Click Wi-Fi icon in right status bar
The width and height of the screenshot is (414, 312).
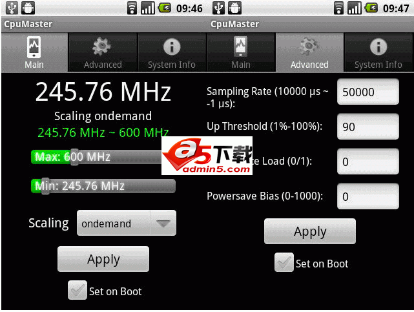pyautogui.click(x=338, y=8)
